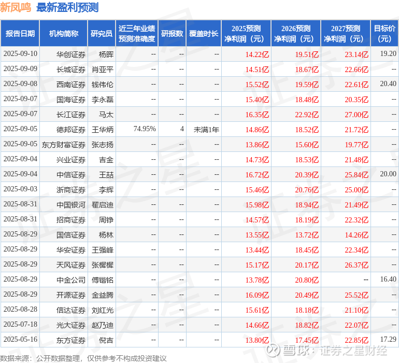
Task: Click analyst name 赵乃迪
Action: (103, 325)
